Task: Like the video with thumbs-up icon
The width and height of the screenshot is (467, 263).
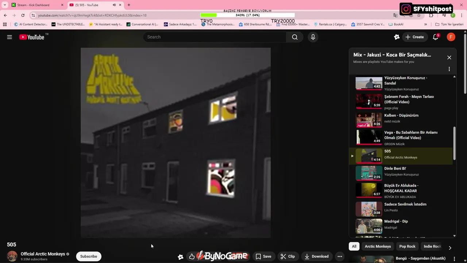Action: pos(192,256)
